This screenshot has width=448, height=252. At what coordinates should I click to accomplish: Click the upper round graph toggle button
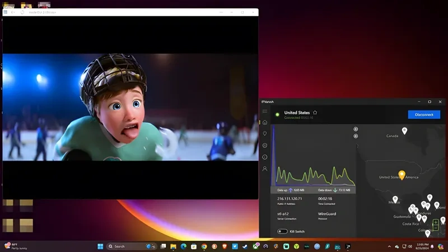pyautogui.click(x=356, y=129)
